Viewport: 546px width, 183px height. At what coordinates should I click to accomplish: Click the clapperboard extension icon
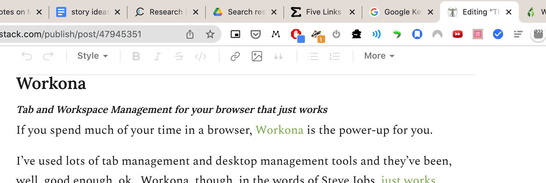coord(538,34)
